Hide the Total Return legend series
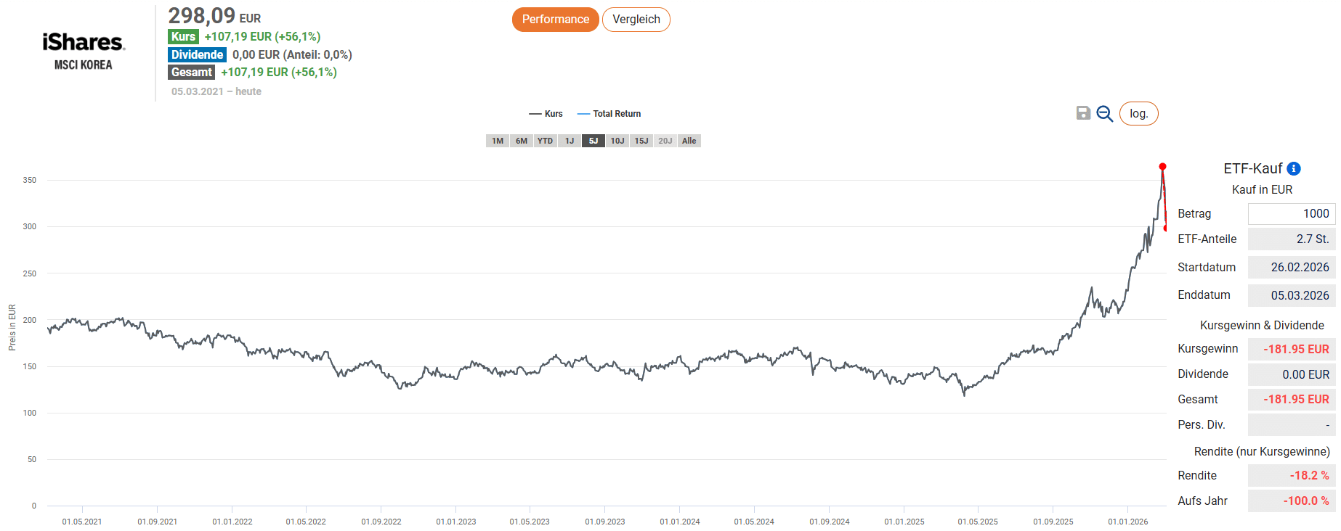 pyautogui.click(x=609, y=114)
